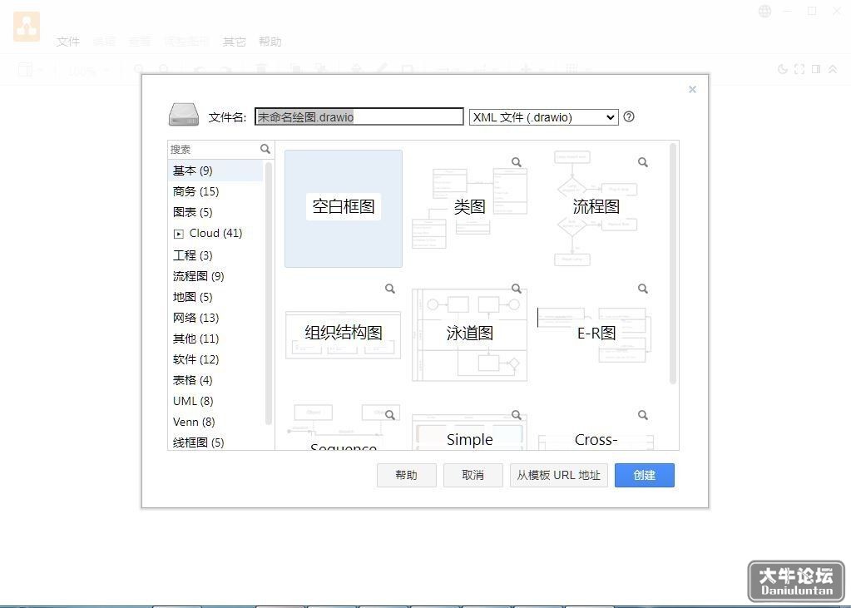The image size is (851, 608).
Task: Toggle dark mode with the moon icon
Action: (782, 69)
